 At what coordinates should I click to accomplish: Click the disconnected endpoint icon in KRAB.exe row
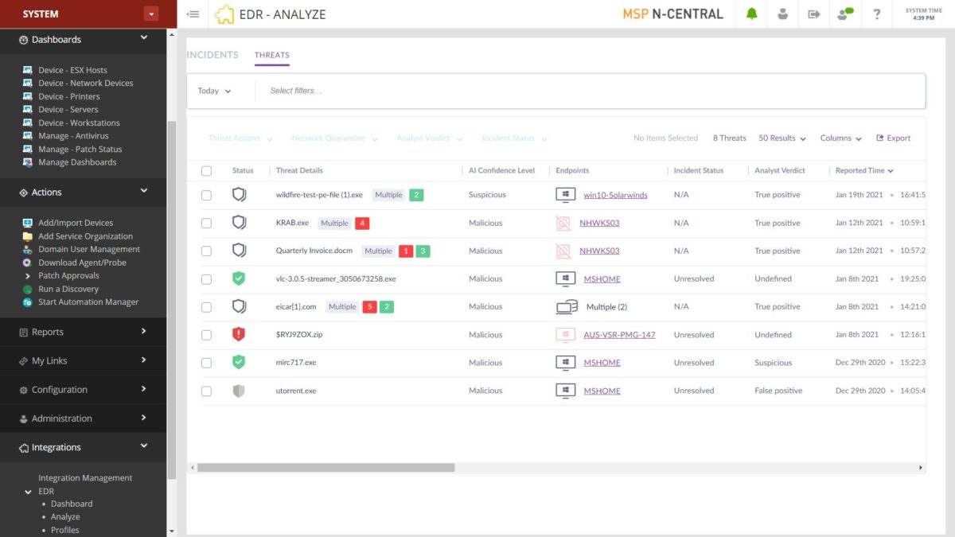[563, 223]
